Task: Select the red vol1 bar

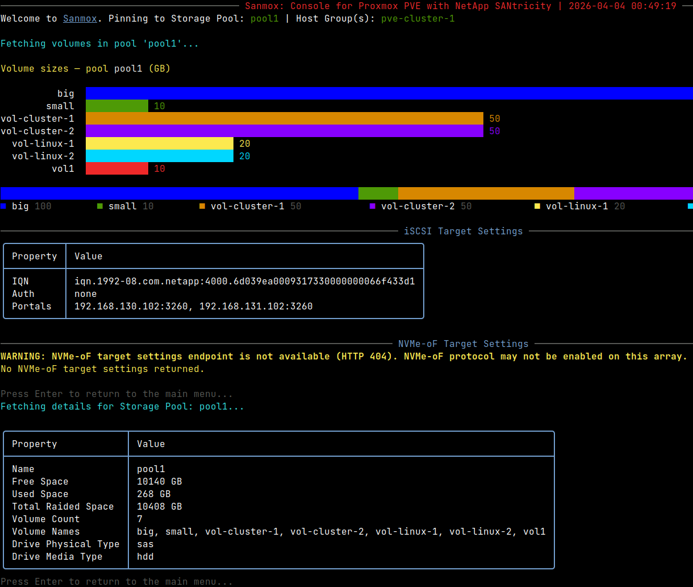Action: point(117,168)
